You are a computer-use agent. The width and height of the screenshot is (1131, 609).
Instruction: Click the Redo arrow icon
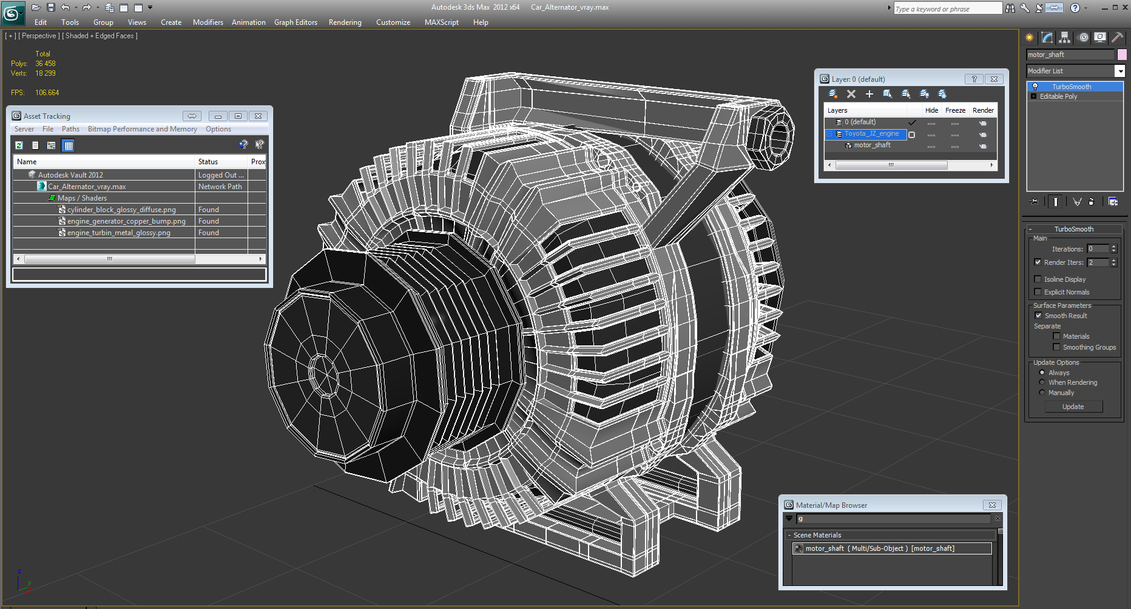87,8
